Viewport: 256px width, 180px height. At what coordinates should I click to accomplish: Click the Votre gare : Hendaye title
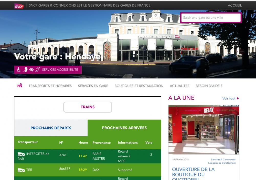[58, 57]
